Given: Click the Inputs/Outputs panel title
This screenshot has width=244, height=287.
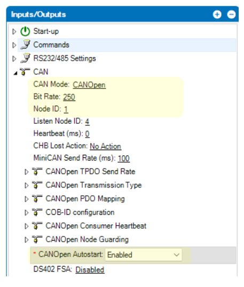Looking at the screenshot, I should pyautogui.click(x=38, y=14).
